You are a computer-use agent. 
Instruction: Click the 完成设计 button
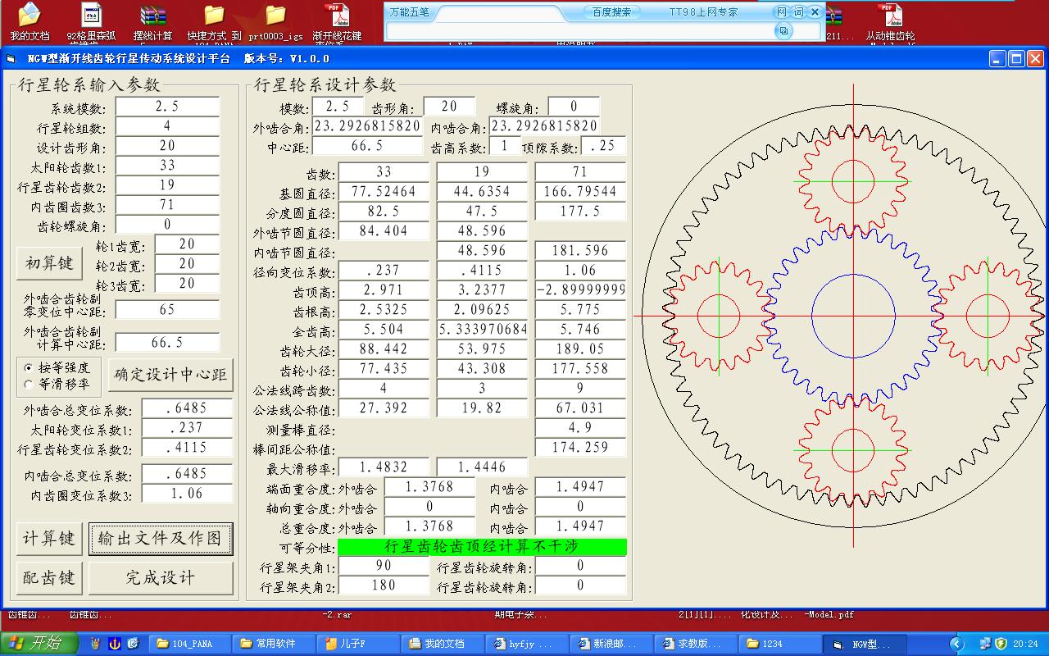click(x=161, y=578)
